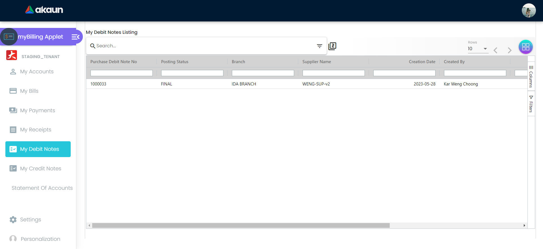This screenshot has width=543, height=249.
Task: Open the Rows per page dropdown
Action: tap(478, 49)
